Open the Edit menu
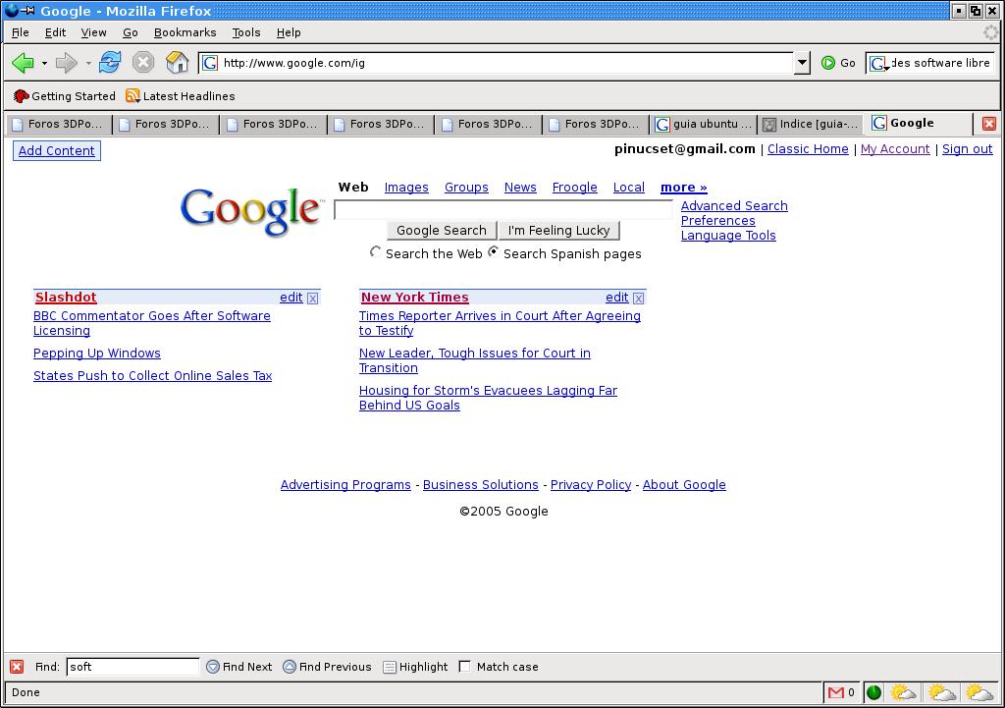Screen dimensions: 1005x708 [x=55, y=32]
